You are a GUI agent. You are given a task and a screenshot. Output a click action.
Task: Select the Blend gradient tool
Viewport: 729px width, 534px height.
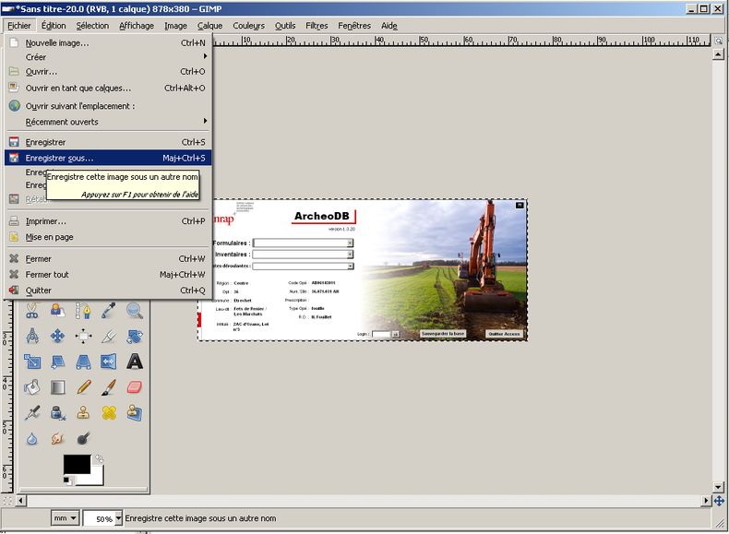click(57, 387)
